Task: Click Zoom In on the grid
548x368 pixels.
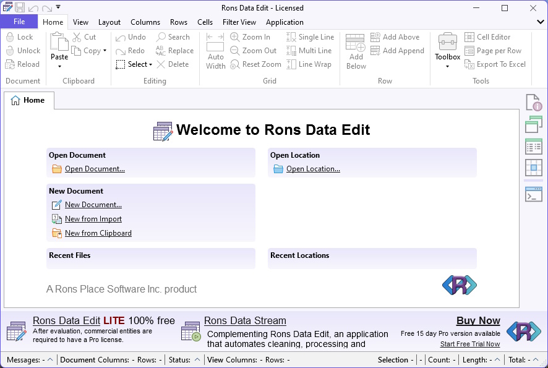Action: (x=250, y=37)
